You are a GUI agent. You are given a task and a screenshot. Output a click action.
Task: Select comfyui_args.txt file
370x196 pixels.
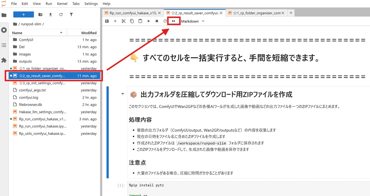(x=54, y=90)
